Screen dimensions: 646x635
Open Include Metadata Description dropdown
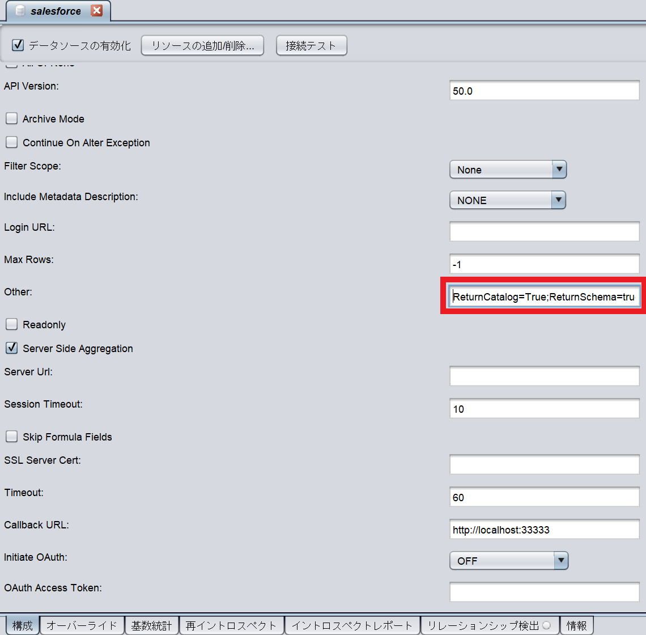tap(508, 200)
